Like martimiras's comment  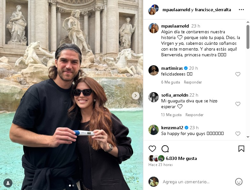coord(238,74)
